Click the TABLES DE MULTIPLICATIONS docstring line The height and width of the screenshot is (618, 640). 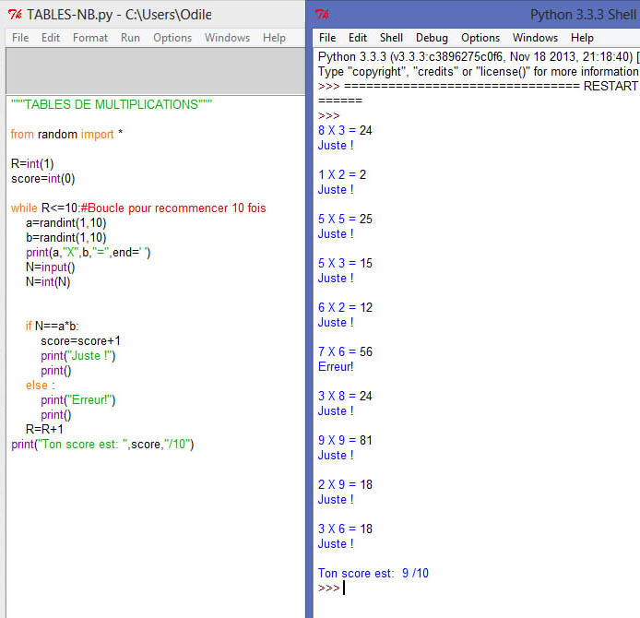click(112, 104)
